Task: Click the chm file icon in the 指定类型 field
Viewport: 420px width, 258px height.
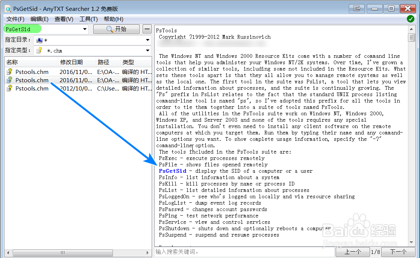Action: click(40, 51)
